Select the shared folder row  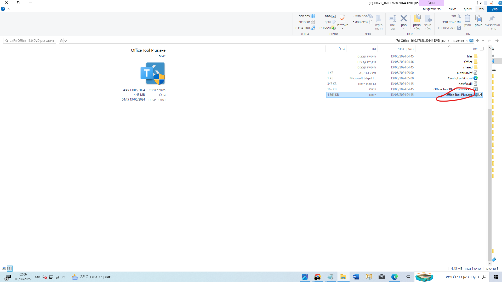click(x=404, y=67)
